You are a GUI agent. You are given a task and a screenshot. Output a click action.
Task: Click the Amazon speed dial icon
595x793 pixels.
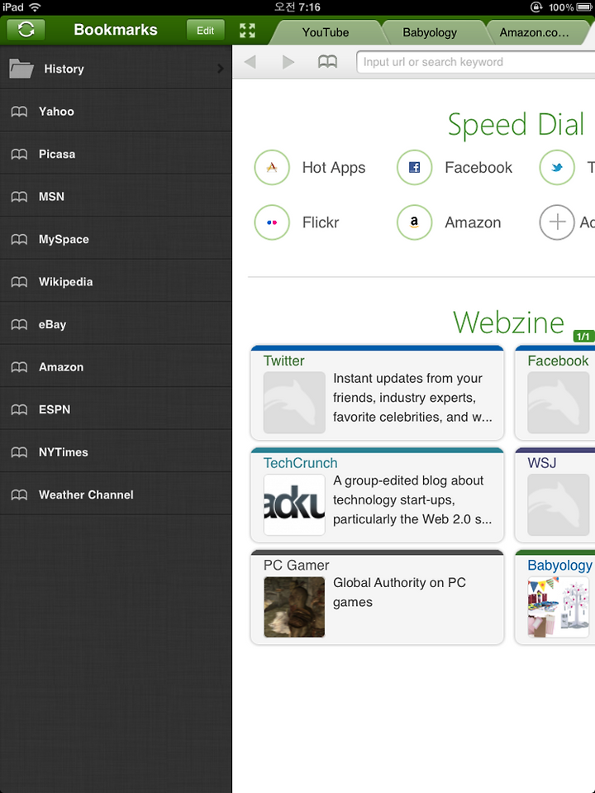click(x=415, y=222)
